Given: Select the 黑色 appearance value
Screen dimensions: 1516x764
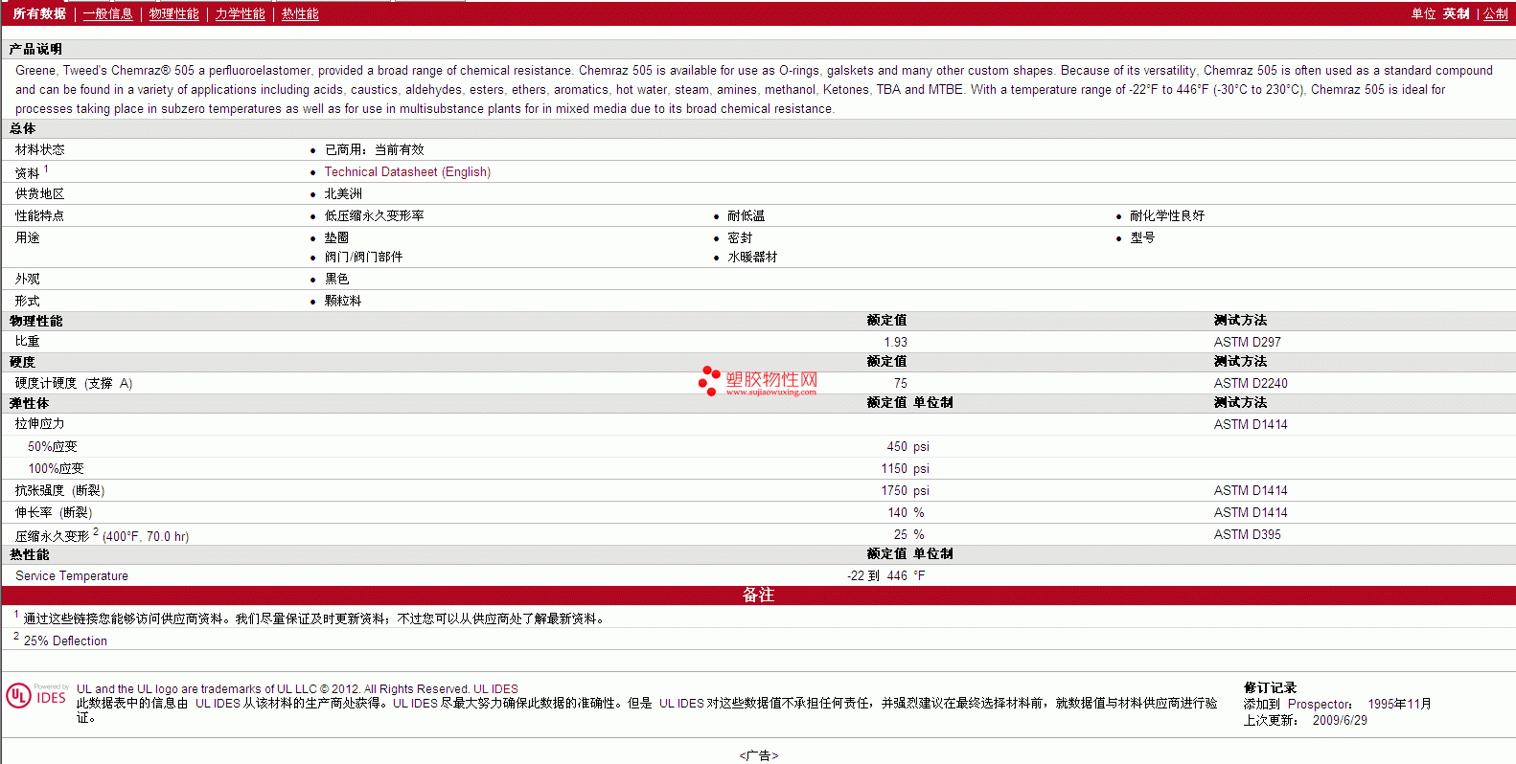Looking at the screenshot, I should pyautogui.click(x=336, y=279).
